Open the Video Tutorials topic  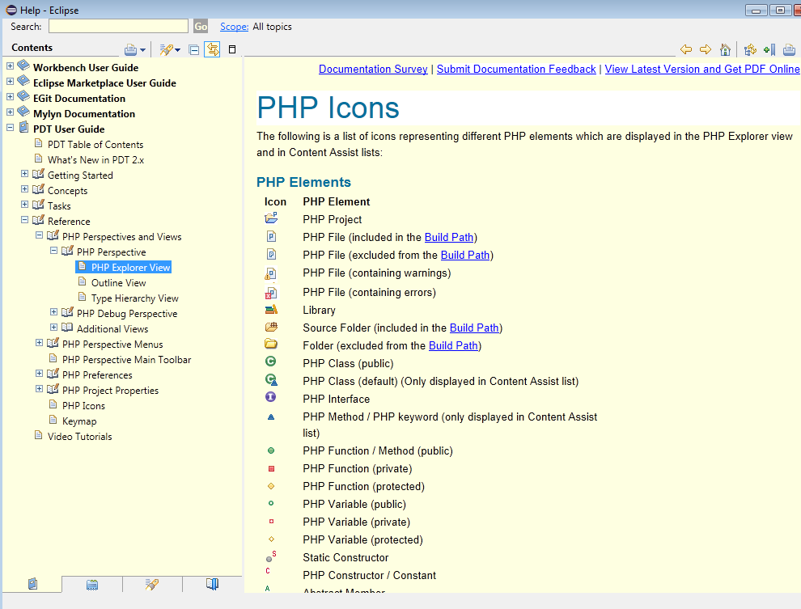79,437
